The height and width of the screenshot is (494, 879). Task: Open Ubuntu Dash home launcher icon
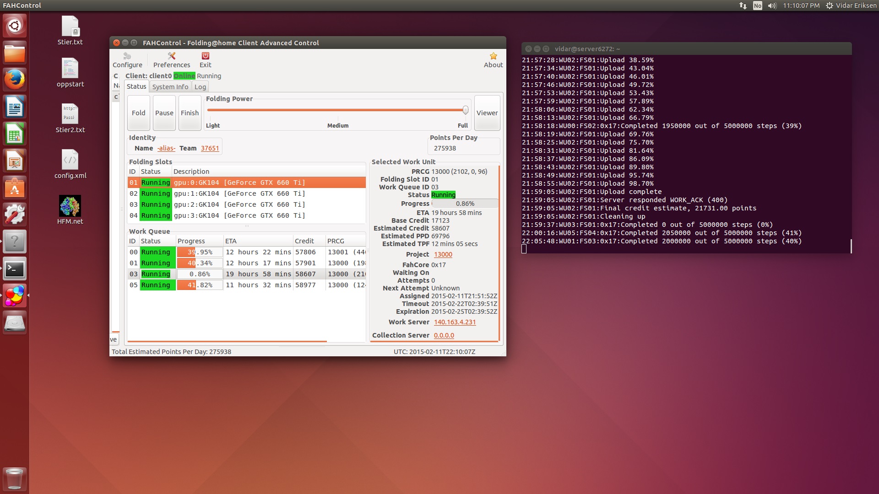[x=15, y=26]
